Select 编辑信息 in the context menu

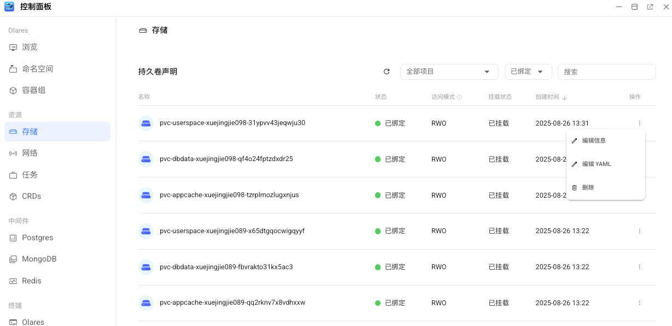594,140
